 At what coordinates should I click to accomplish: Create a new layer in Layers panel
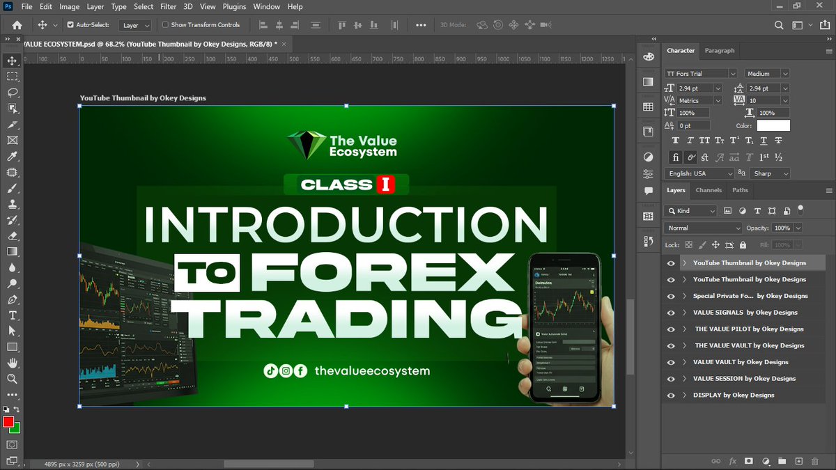[x=798, y=461]
